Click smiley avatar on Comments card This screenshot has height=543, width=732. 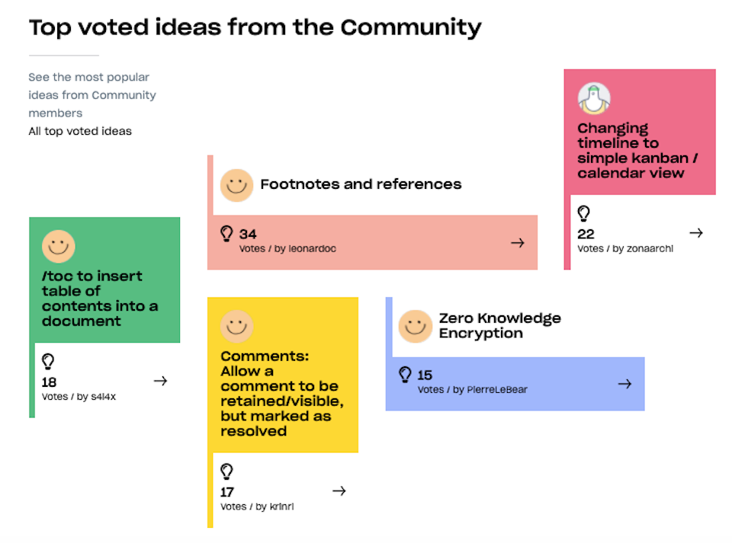(236, 326)
